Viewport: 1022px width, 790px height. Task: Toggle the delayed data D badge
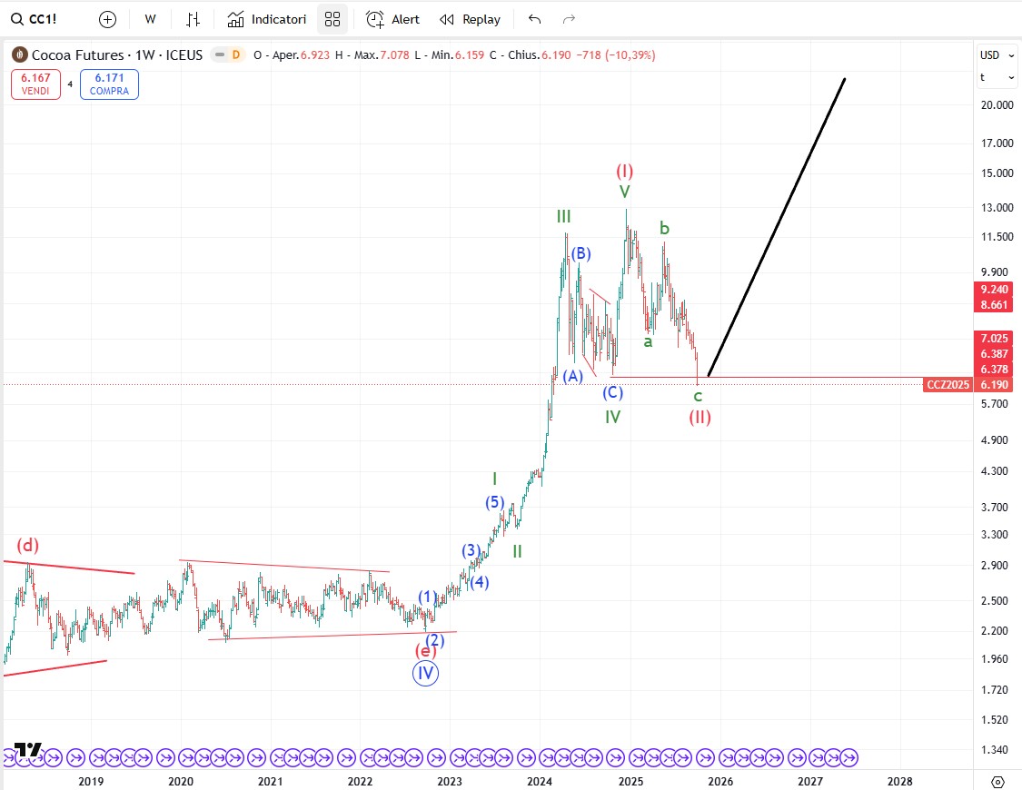coord(235,55)
